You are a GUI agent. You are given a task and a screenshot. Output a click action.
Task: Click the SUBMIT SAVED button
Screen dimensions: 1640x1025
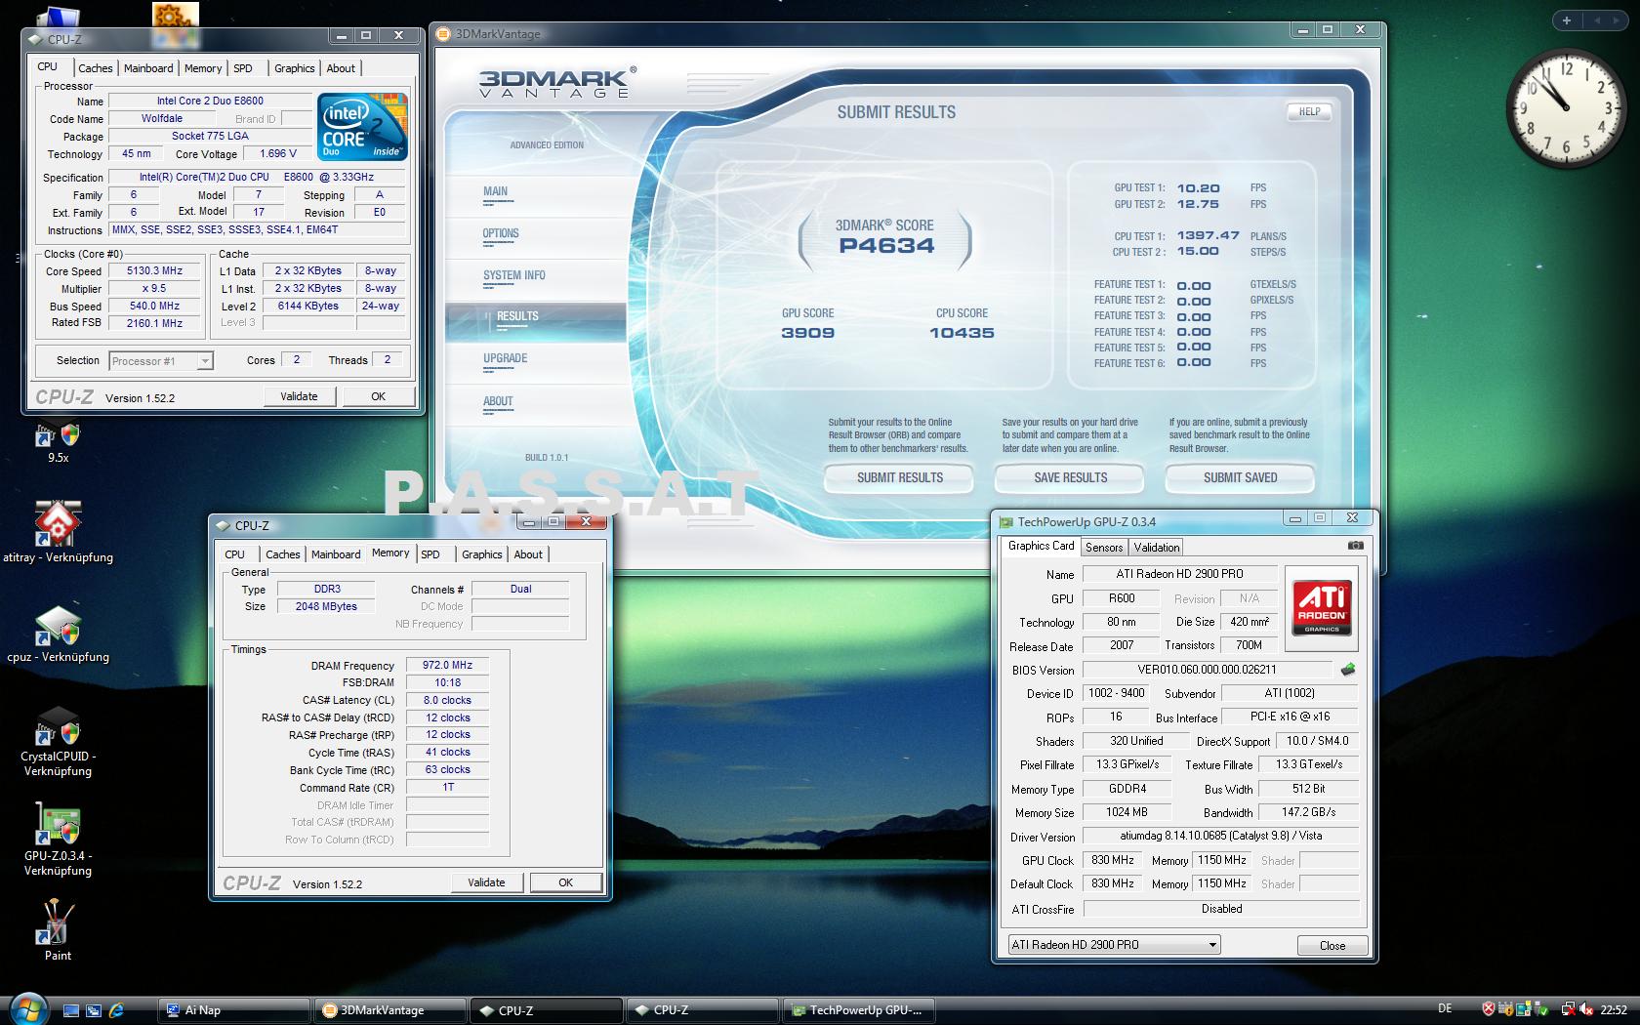click(x=1240, y=478)
